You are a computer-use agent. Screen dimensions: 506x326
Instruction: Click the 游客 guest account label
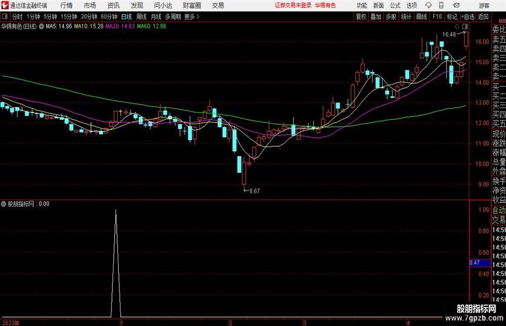tap(484, 5)
